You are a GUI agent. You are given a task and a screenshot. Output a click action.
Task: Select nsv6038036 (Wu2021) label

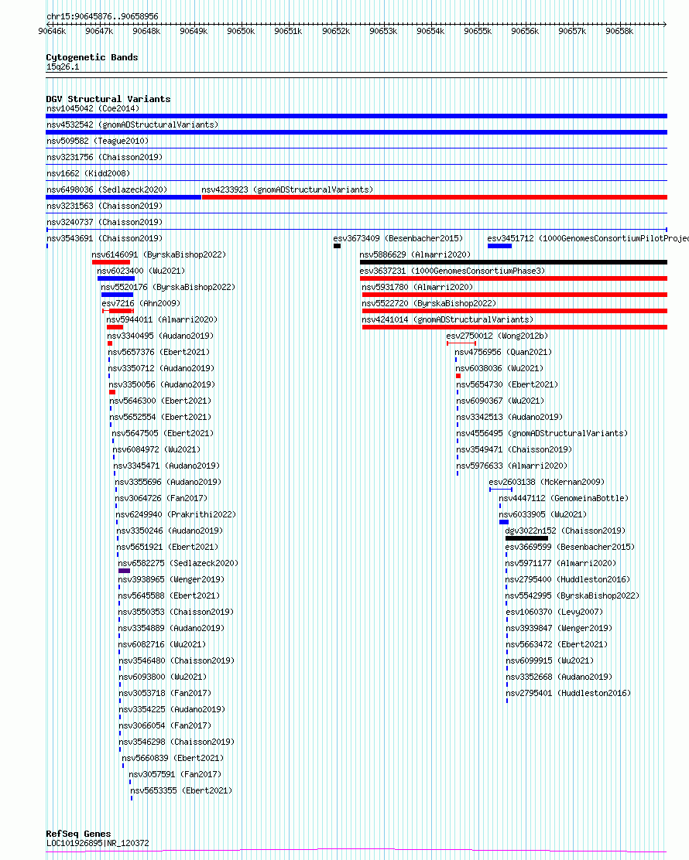(499, 369)
